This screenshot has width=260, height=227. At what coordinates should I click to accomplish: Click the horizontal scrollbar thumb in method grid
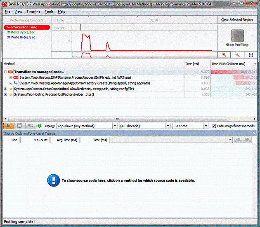click(x=118, y=119)
